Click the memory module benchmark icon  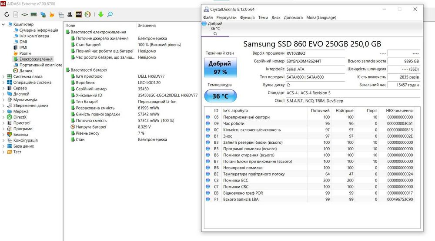point(33,14)
